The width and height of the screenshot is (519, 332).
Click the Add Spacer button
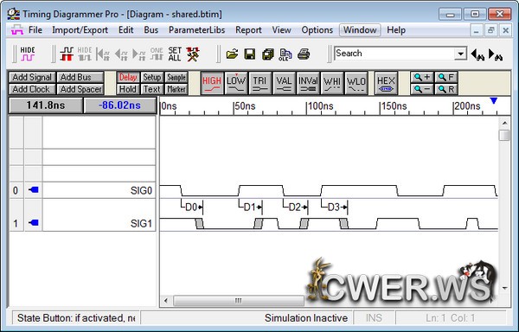80,89
